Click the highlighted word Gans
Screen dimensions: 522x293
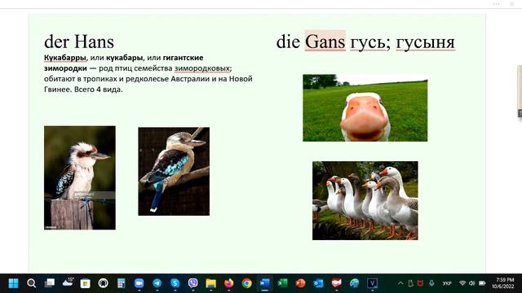(x=325, y=42)
